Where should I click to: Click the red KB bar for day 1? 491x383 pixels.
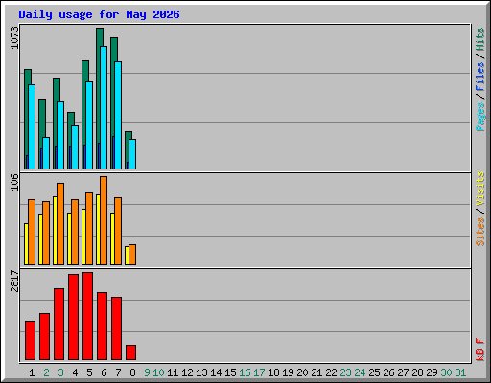click(31, 341)
